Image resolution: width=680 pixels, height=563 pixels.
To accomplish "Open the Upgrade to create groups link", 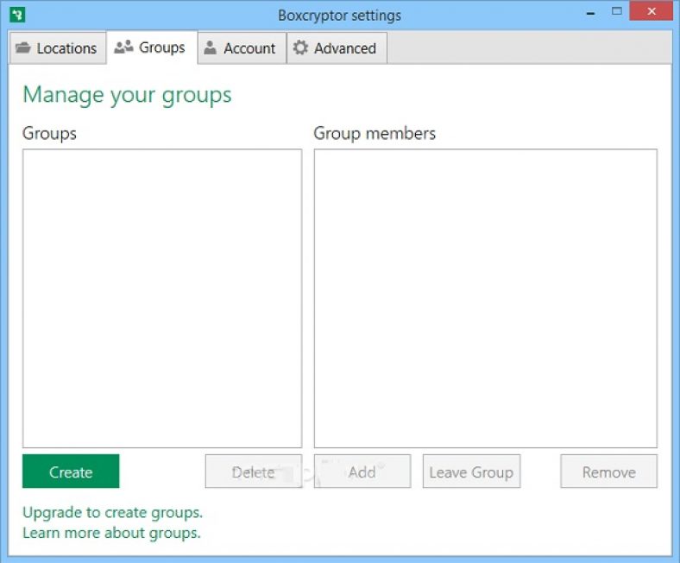I will point(112,512).
